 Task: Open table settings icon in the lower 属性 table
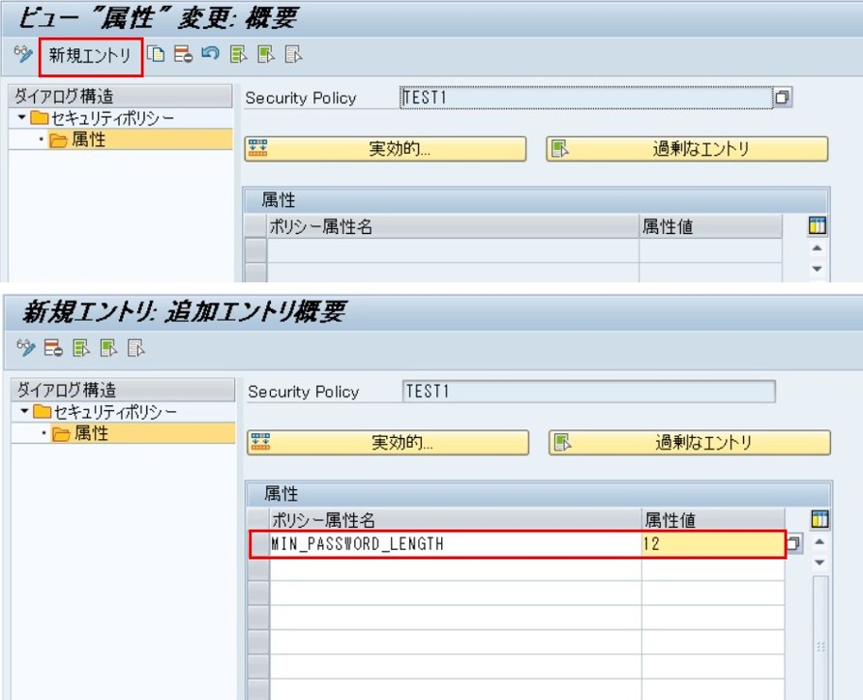(x=819, y=520)
